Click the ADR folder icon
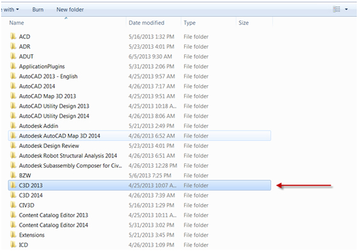The image size is (358, 251). [x=13, y=46]
